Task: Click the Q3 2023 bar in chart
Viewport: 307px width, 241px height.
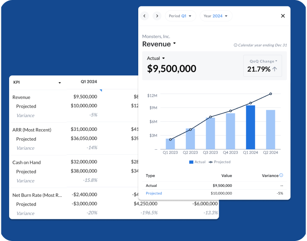Action: (x=210, y=134)
